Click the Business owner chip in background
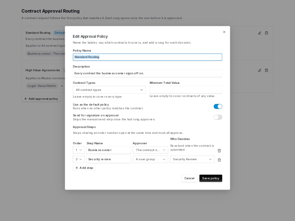This screenshot has width=295, height=221. tap(45, 53)
